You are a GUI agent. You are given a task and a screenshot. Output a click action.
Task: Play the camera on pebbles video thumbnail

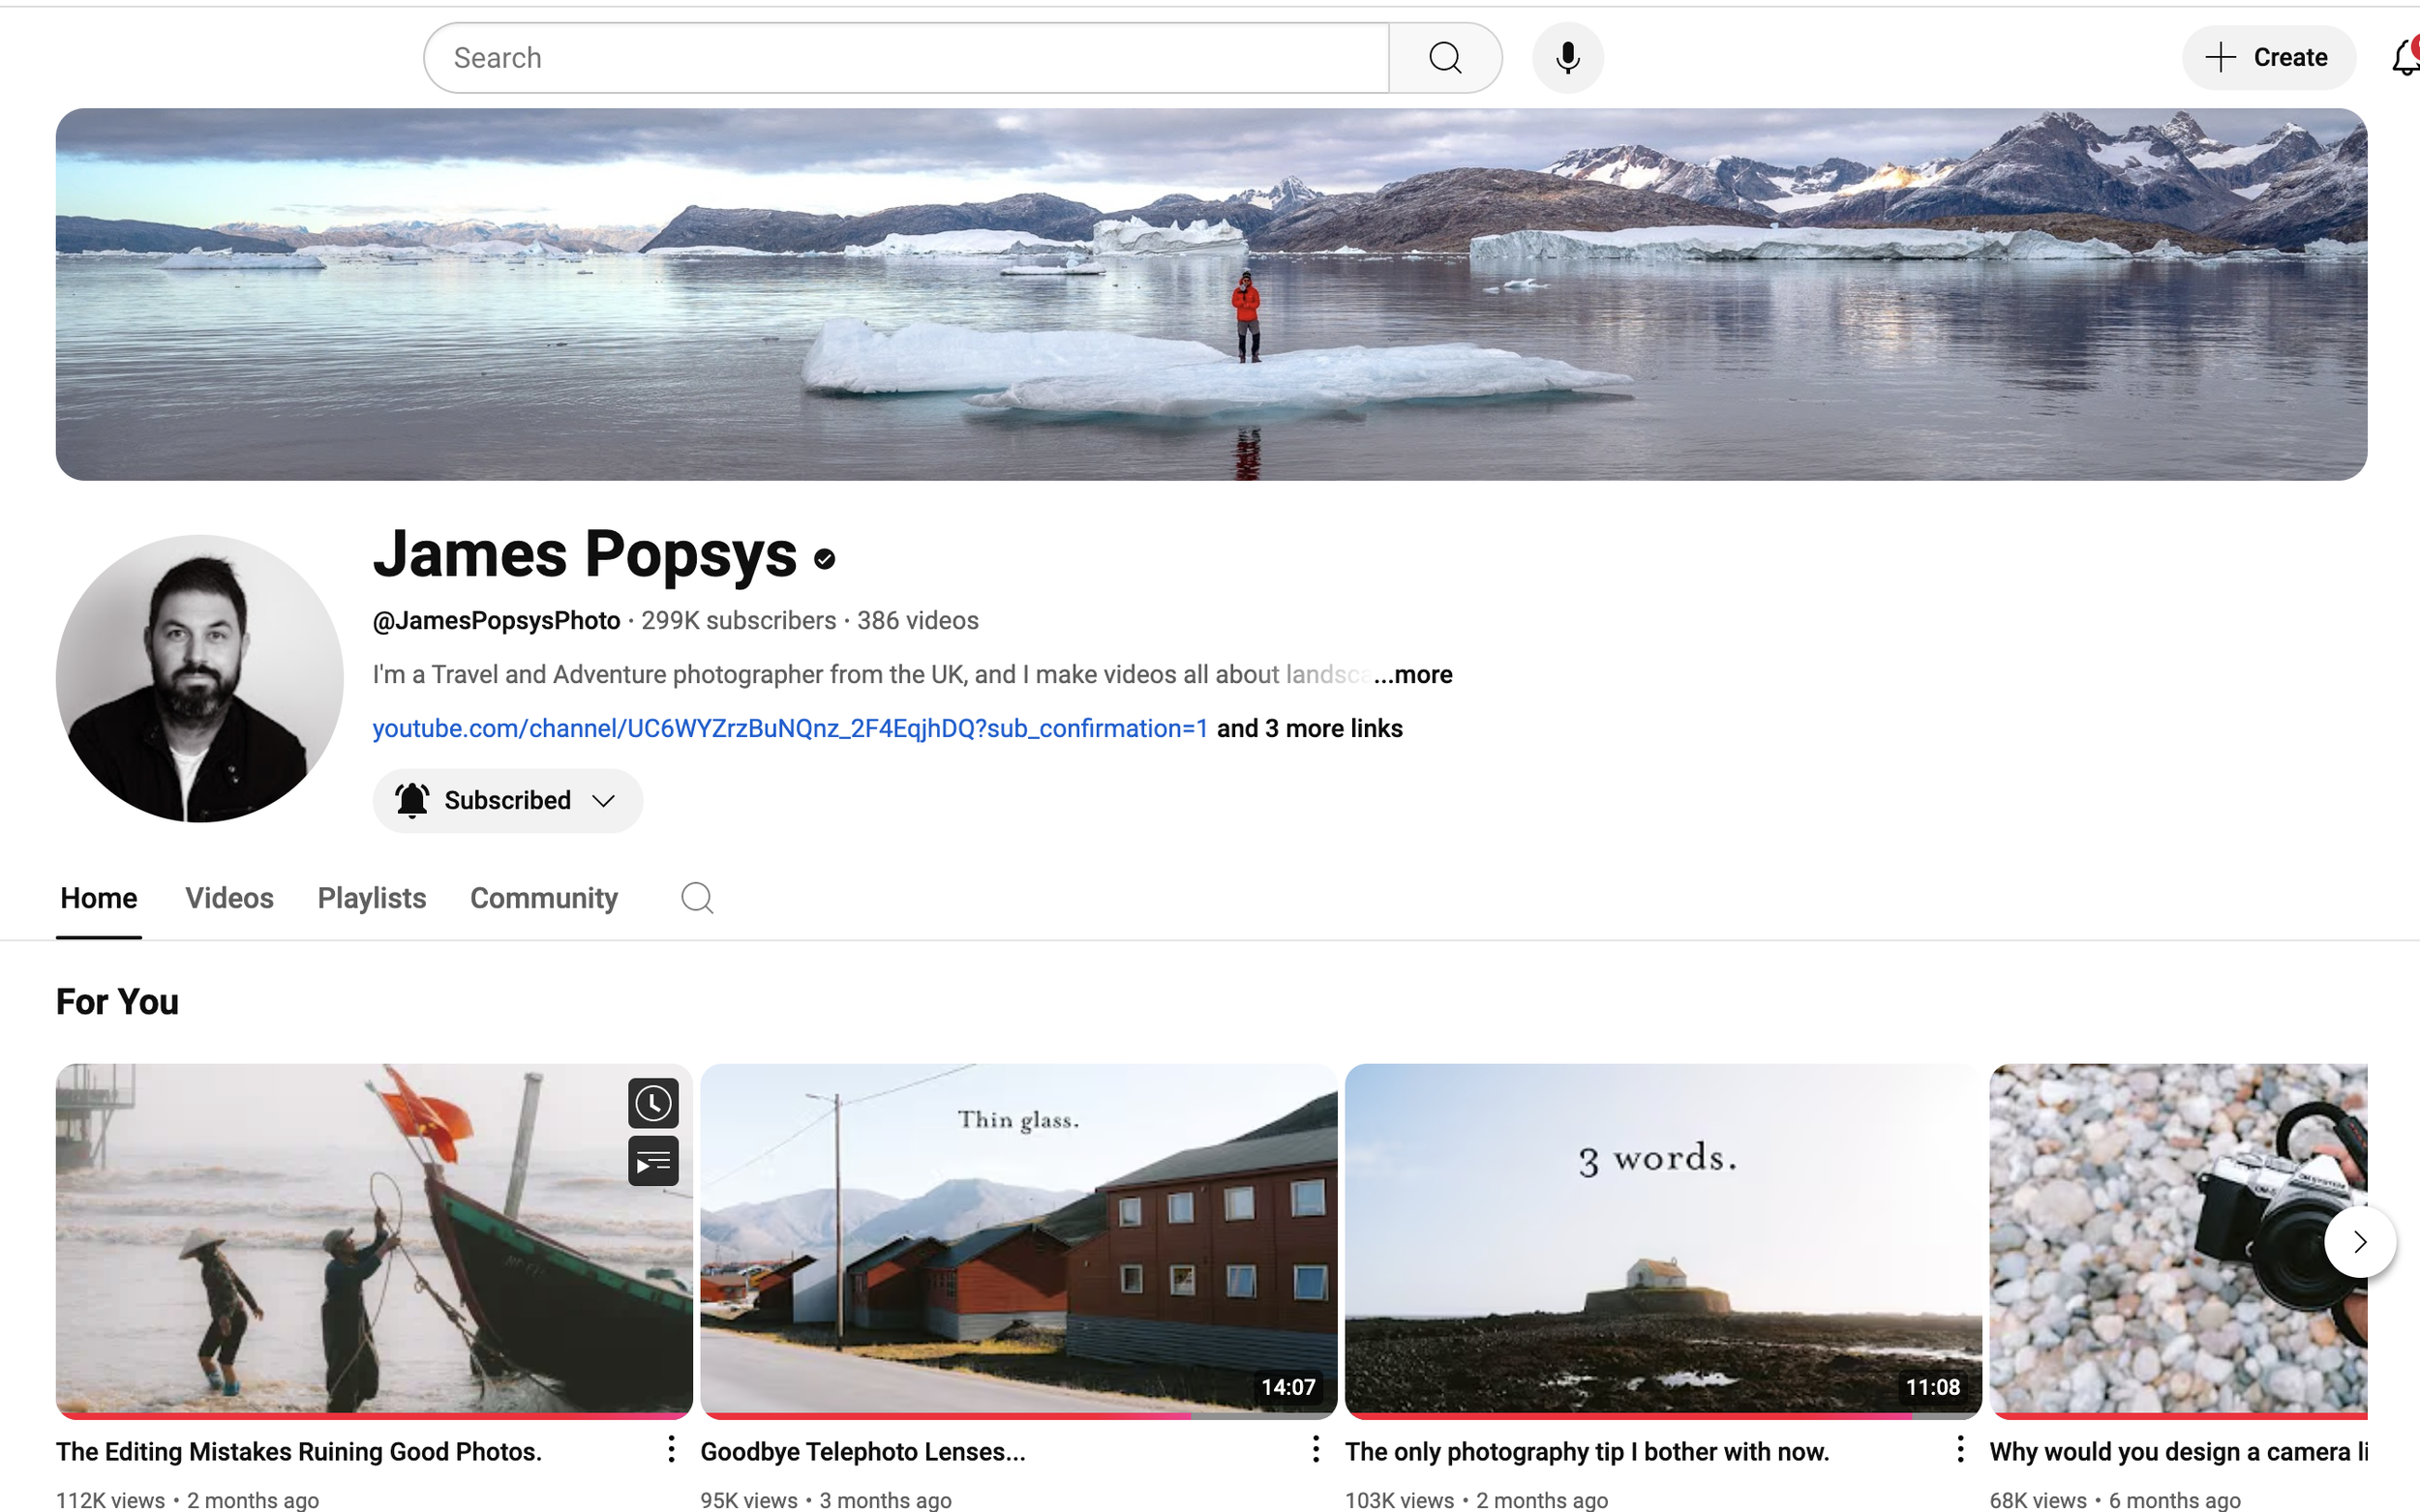coord(2179,1240)
